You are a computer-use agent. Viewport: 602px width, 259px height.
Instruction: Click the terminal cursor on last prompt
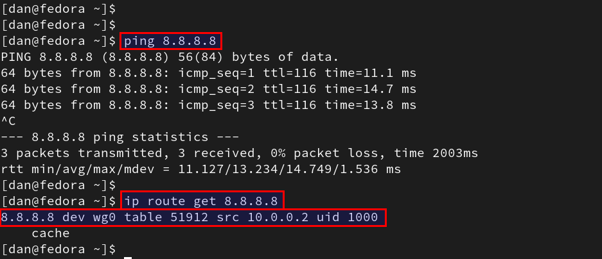coord(128,258)
